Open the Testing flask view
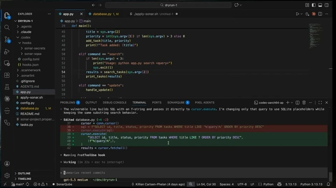The height and width of the screenshot is (188, 336). click(7, 87)
